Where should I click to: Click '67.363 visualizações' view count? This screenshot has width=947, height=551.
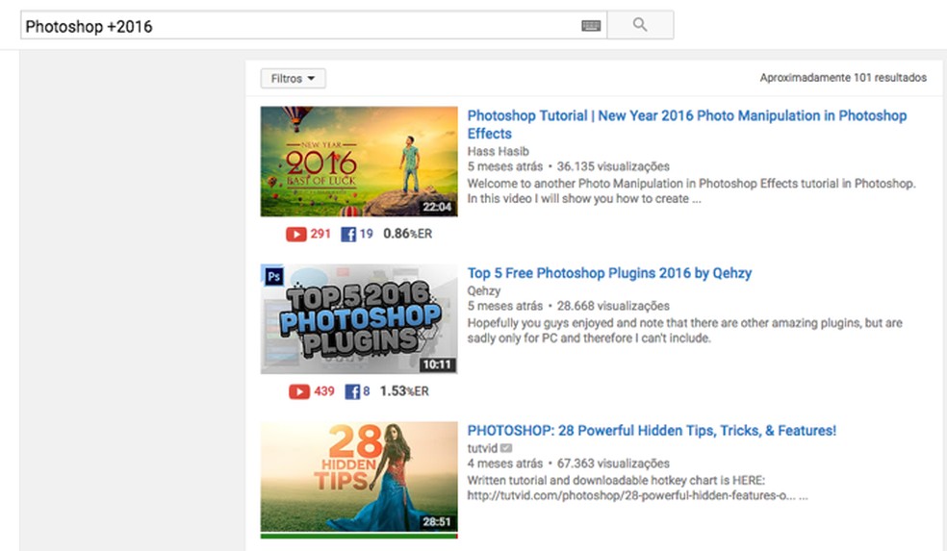[x=613, y=463]
